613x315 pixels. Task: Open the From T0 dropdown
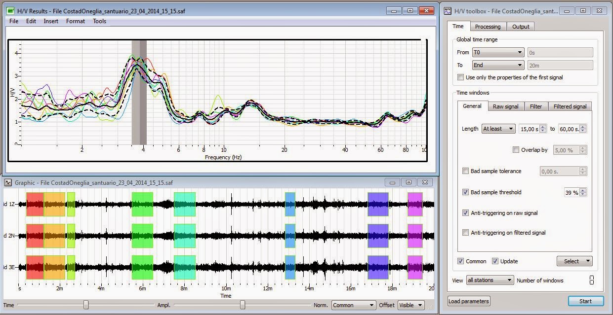pyautogui.click(x=498, y=52)
